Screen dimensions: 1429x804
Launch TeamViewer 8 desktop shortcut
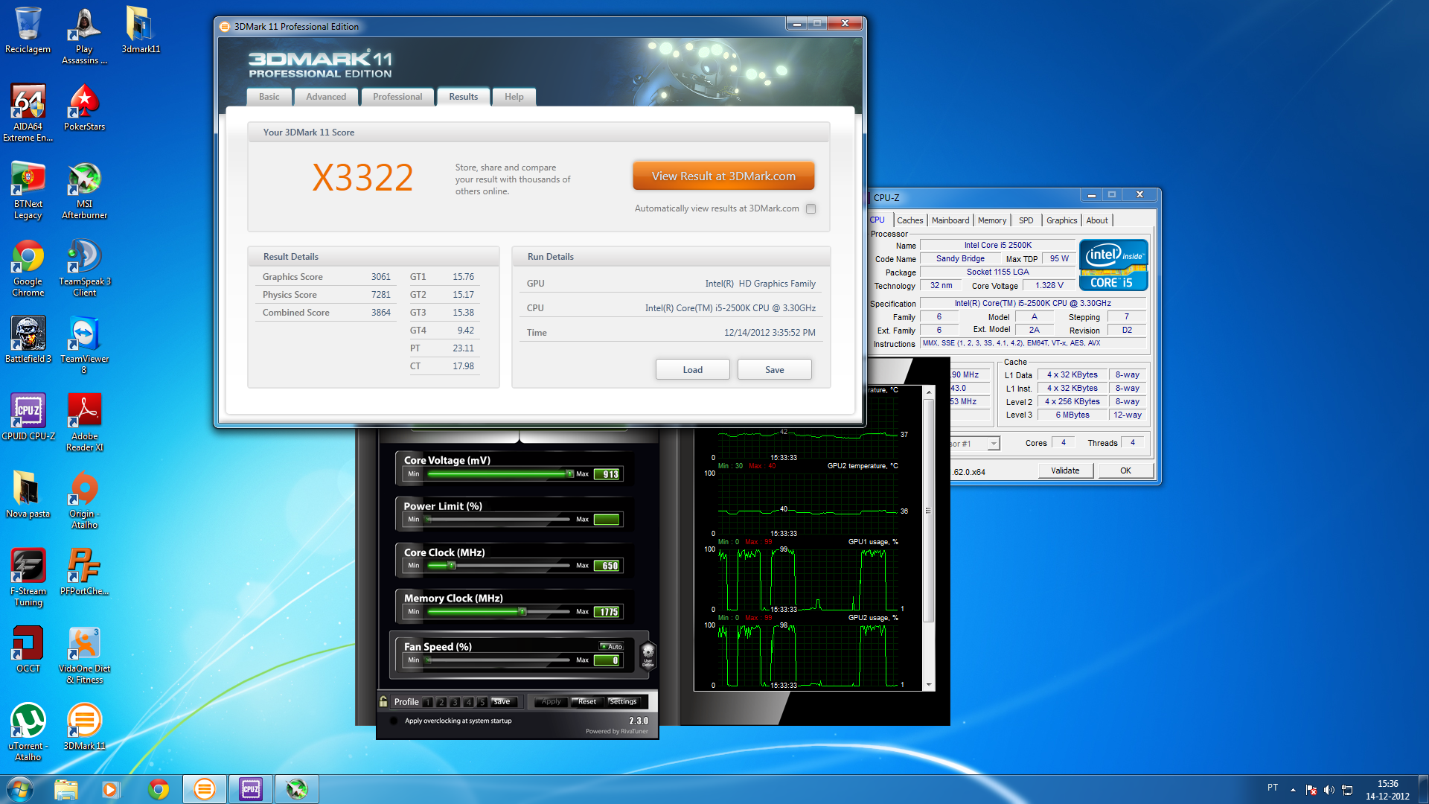pos(84,345)
